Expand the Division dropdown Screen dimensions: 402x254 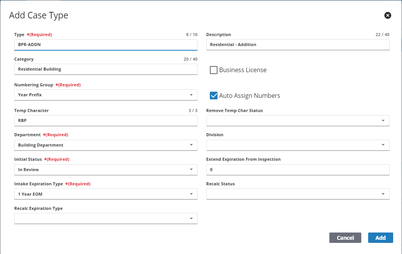pos(298,145)
